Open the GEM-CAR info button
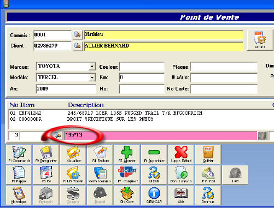 pyautogui.click(x=154, y=195)
